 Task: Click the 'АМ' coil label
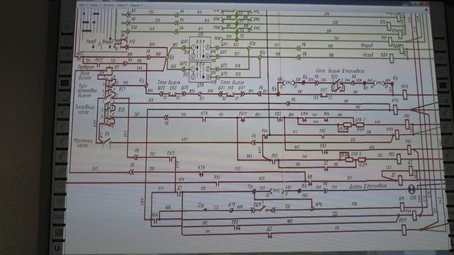click(402, 199)
